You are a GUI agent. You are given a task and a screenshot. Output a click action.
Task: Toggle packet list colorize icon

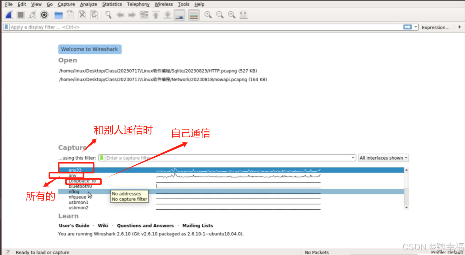click(x=194, y=15)
